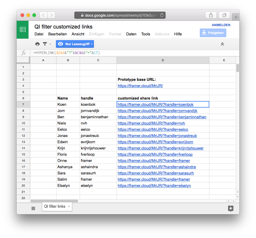
Task: Select the Prototype base URL cell
Action: [x=163, y=79]
